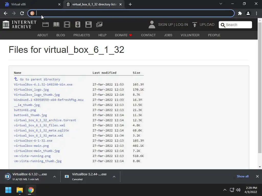Download Windows6.1-KB958559-x64-RefreshPkg.msu
Viewport: 262px width, 196px height.
point(49,100)
